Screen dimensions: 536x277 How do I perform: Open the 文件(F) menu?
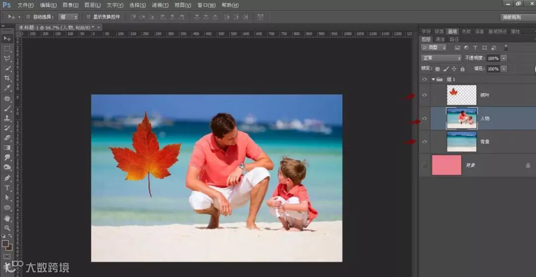coord(26,5)
